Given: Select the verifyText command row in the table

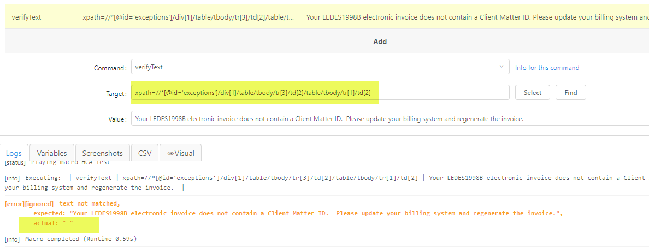Looking at the screenshot, I should point(327,18).
